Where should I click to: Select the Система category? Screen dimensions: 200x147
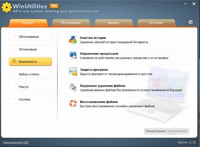[30, 99]
